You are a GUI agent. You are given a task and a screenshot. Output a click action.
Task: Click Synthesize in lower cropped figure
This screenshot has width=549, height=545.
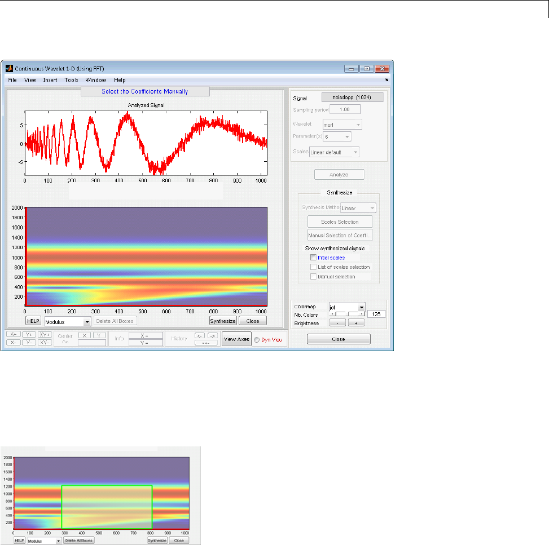[x=157, y=540]
